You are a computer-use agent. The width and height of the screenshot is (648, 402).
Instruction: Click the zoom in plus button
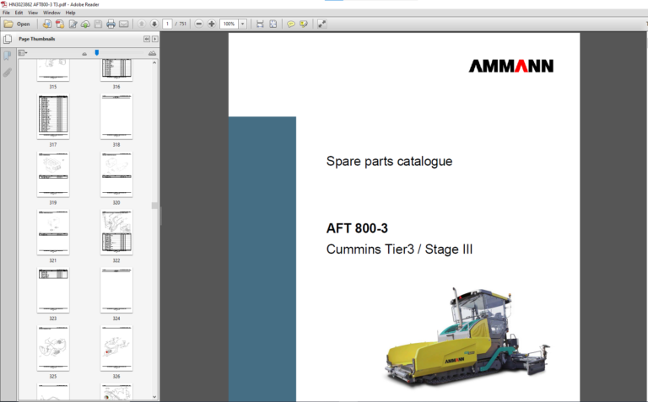211,24
